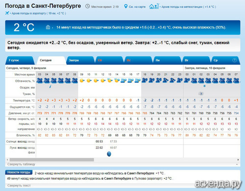Open Архив погоды в аэропорту link
Image resolution: width=245 pixels, height=191 pixels.
pyautogui.click(x=39, y=13)
